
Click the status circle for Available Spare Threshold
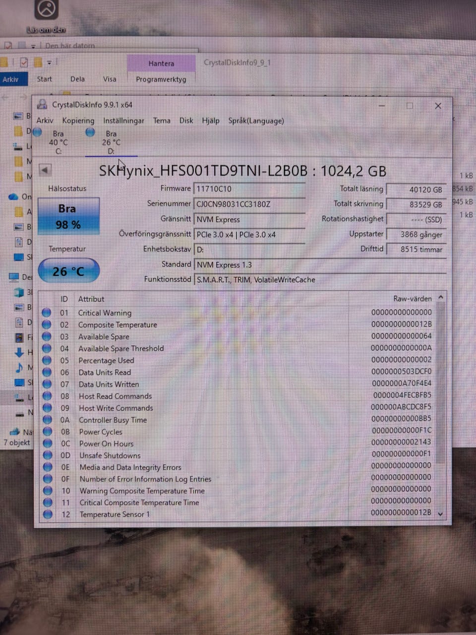47,348
